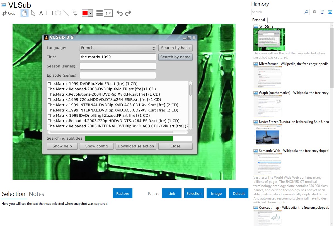
Task: Open the Semantic Web snapshot thumbnail
Action: [x=268, y=164]
